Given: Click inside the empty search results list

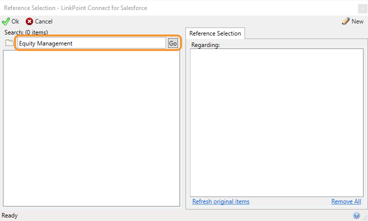Looking at the screenshot, I should (x=91, y=128).
